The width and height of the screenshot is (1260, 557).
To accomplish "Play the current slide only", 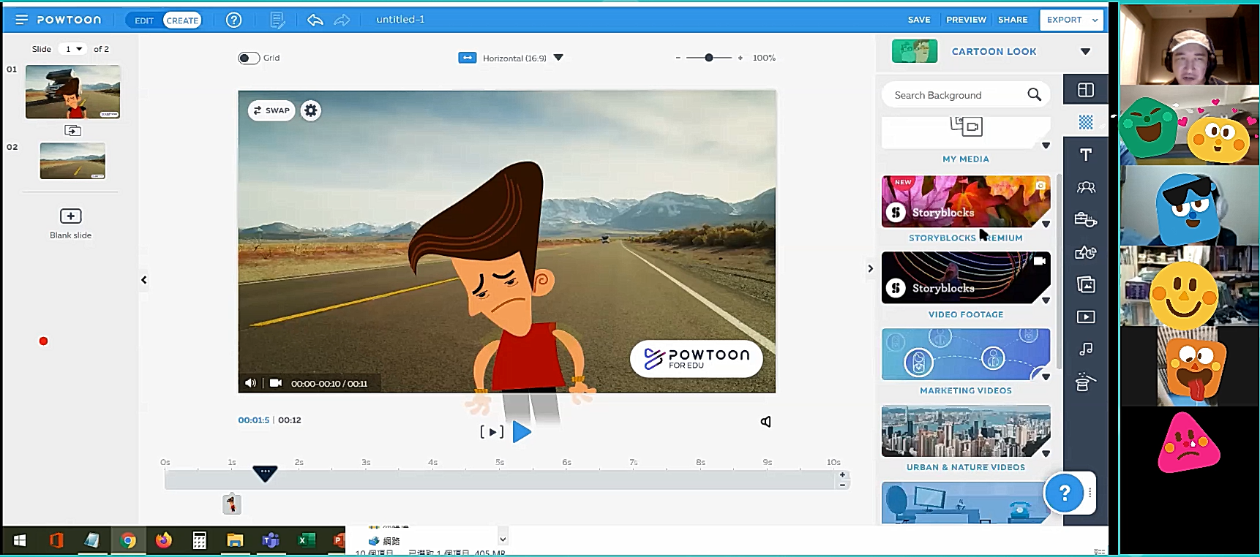I will click(492, 432).
